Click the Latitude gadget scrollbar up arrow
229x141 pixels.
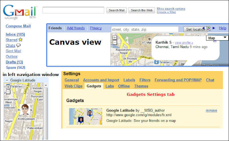46,85
